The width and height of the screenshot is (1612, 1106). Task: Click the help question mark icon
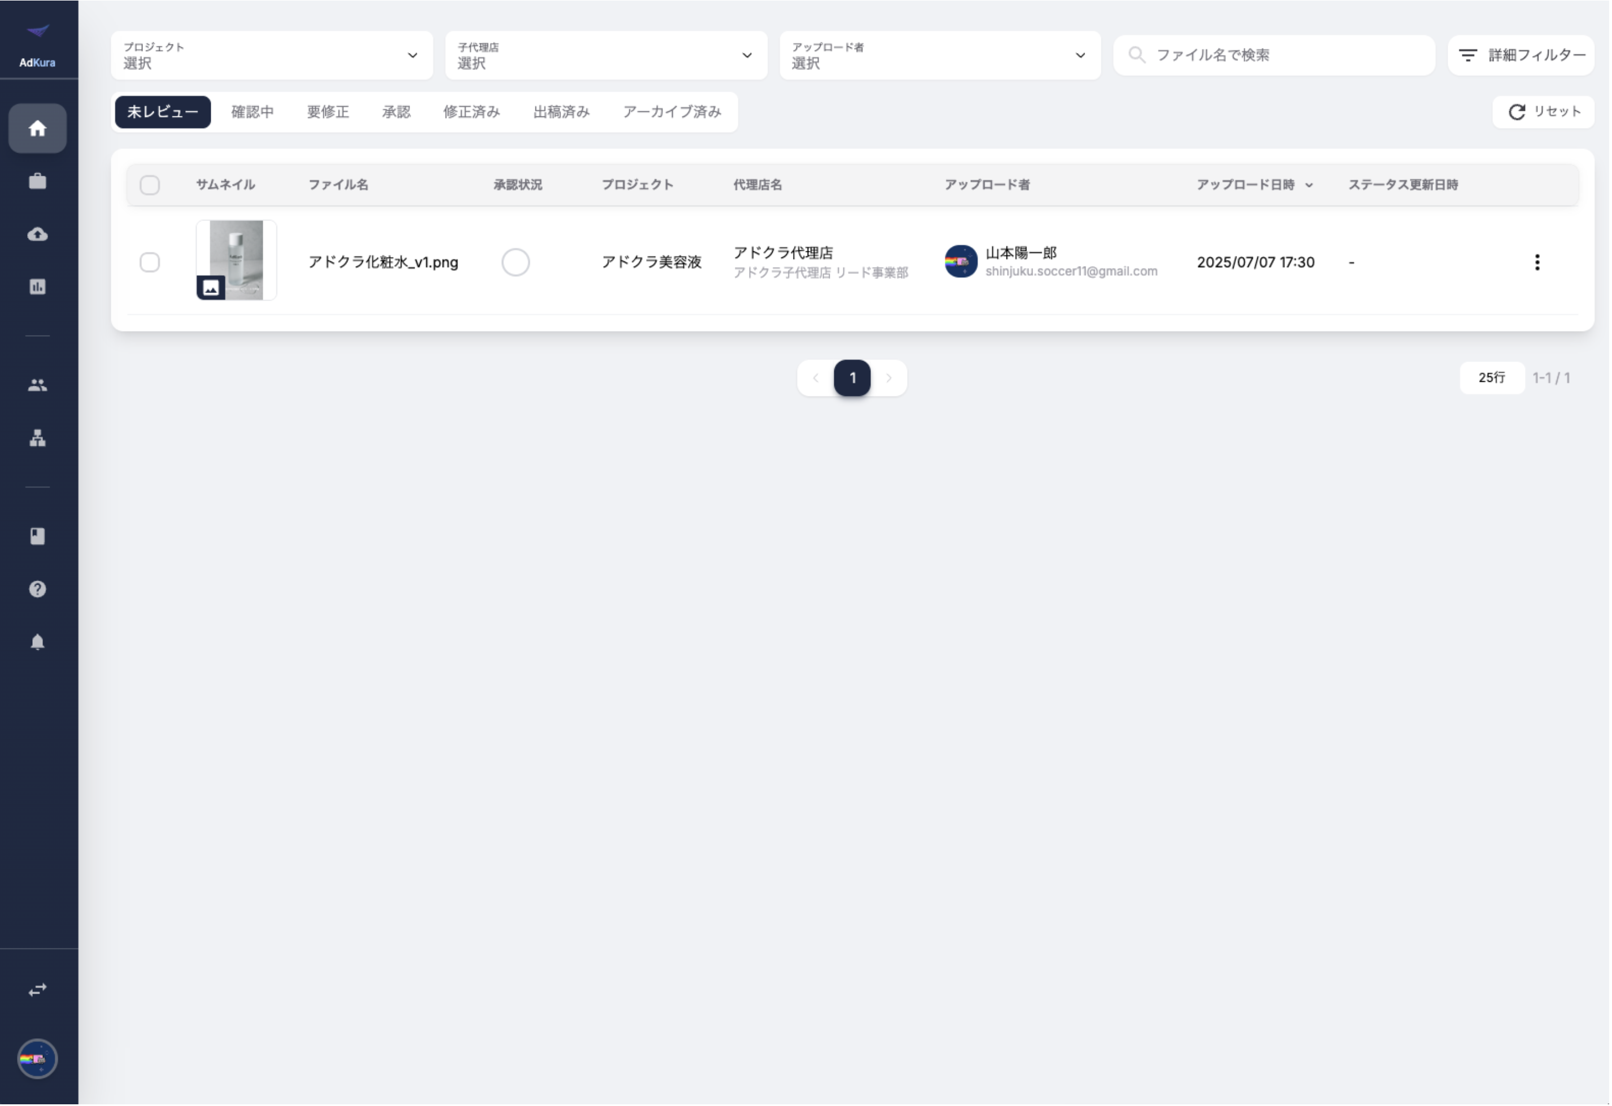(x=37, y=589)
